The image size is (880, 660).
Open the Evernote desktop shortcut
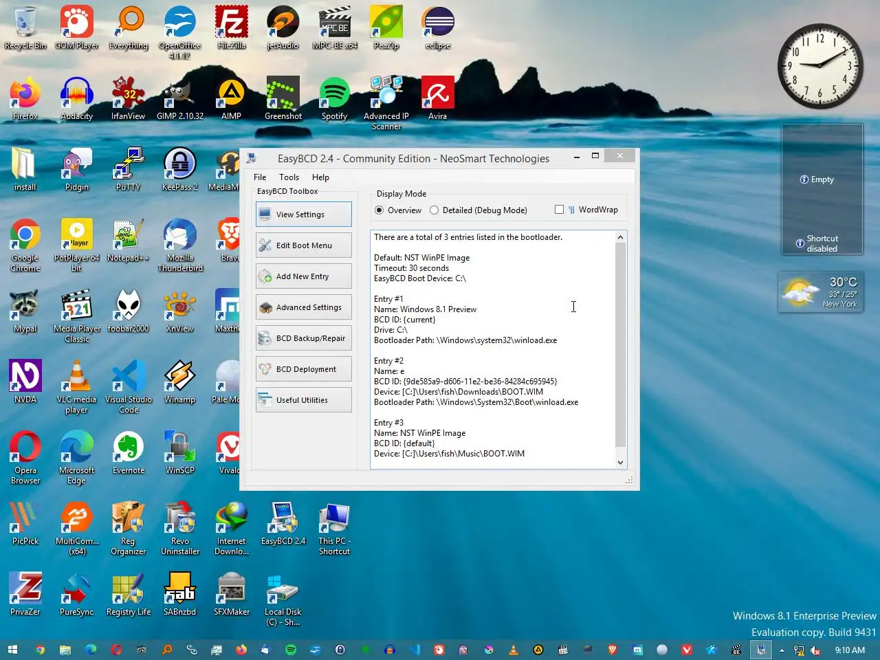[x=129, y=454]
